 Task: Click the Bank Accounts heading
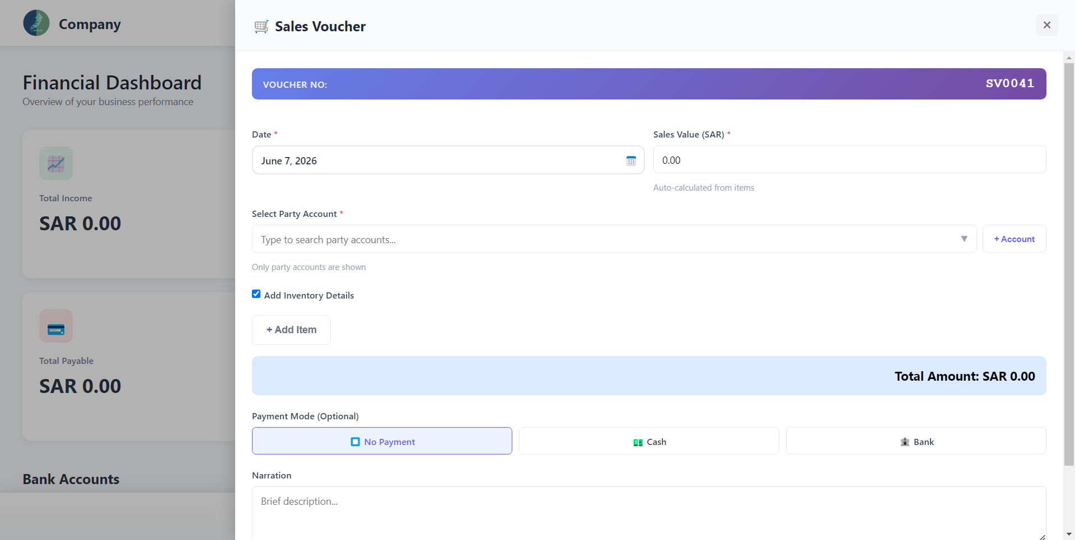(71, 479)
